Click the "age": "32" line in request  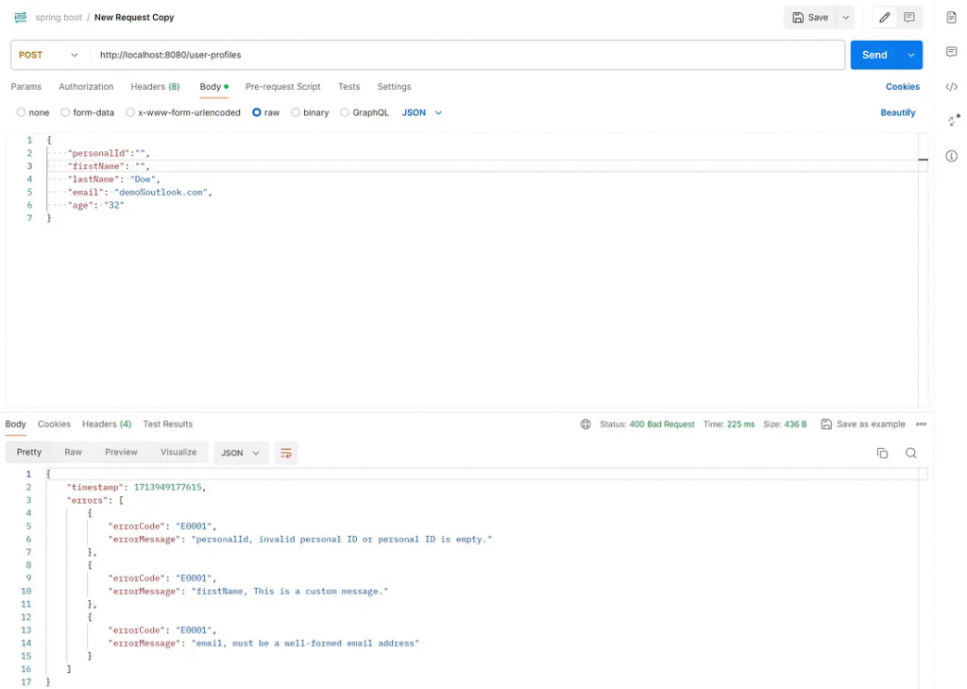(x=95, y=205)
